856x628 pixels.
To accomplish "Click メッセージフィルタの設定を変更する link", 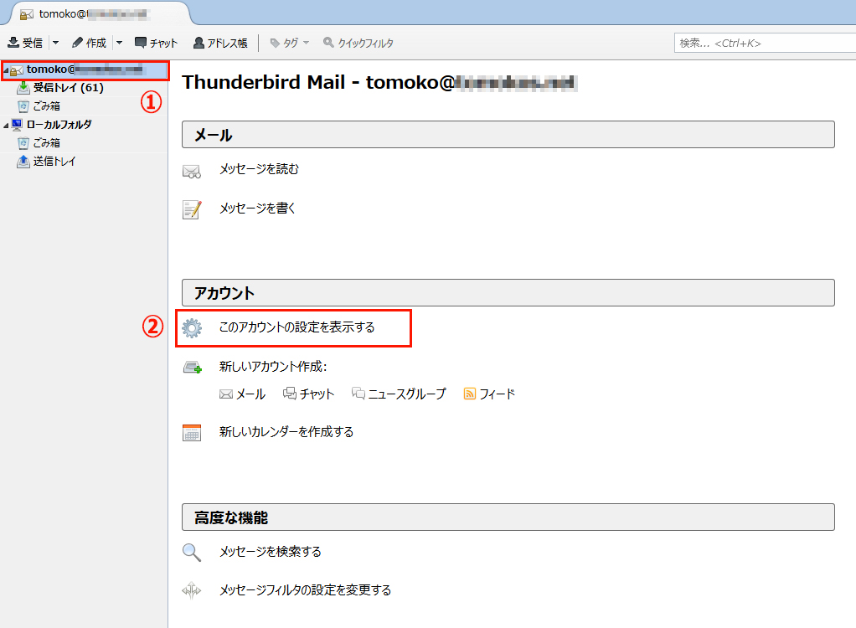I will pyautogui.click(x=305, y=589).
